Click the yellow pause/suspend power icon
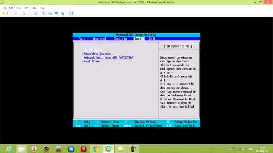This screenshot has width=273, height=153. tap(3, 13)
